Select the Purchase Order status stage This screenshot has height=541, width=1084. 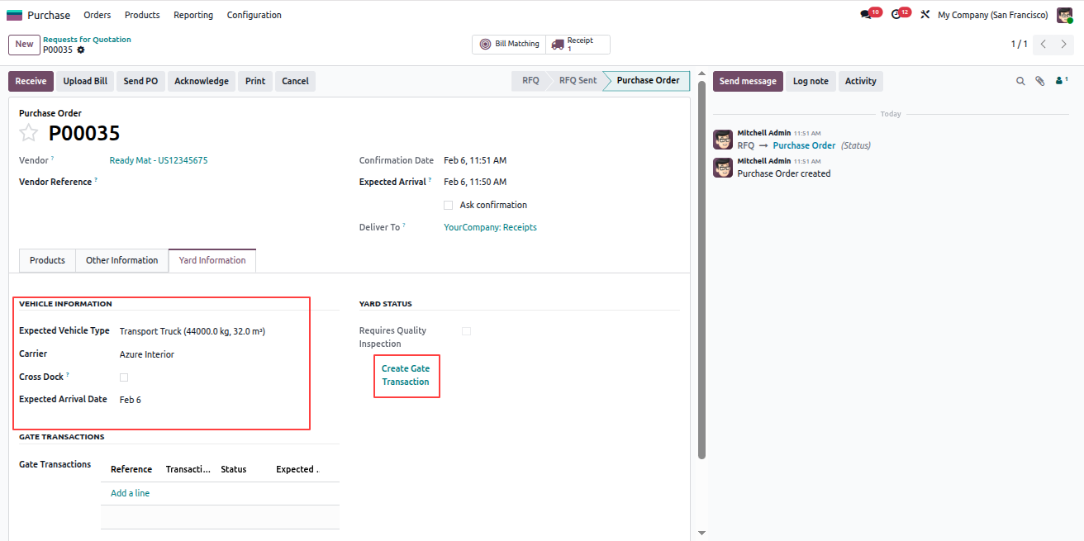click(648, 81)
